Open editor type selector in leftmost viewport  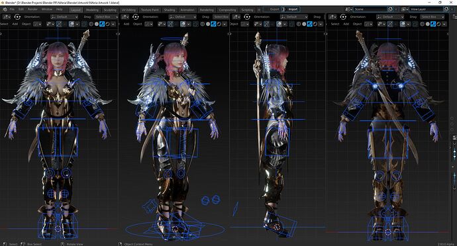pos(6,17)
